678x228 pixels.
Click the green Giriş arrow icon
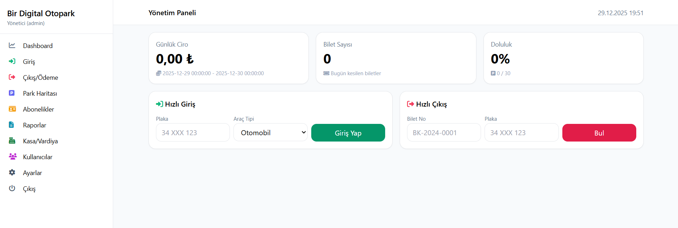point(12,61)
